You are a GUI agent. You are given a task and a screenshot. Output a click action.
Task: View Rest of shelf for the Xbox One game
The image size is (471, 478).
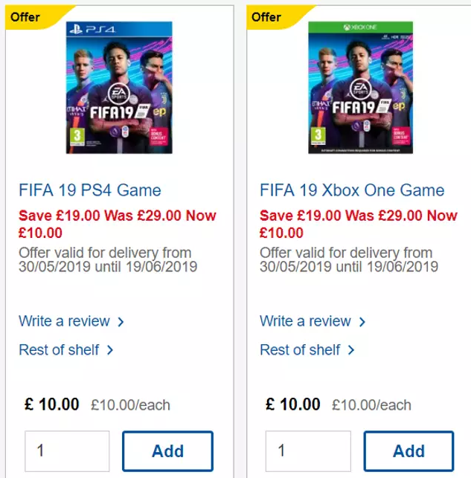coord(300,349)
